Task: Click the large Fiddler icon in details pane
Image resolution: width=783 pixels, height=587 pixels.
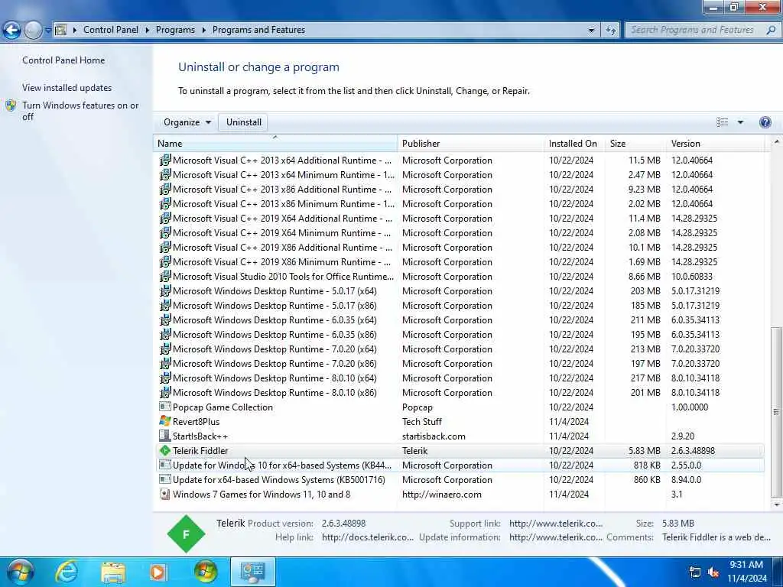Action: click(x=186, y=534)
